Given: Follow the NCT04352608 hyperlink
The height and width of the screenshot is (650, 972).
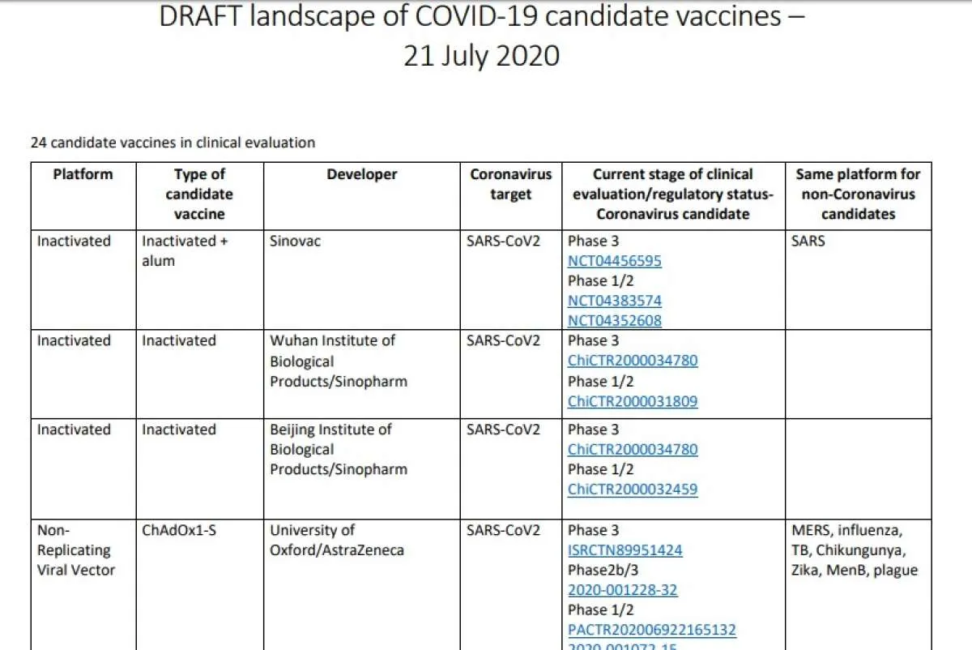Looking at the screenshot, I should (614, 320).
